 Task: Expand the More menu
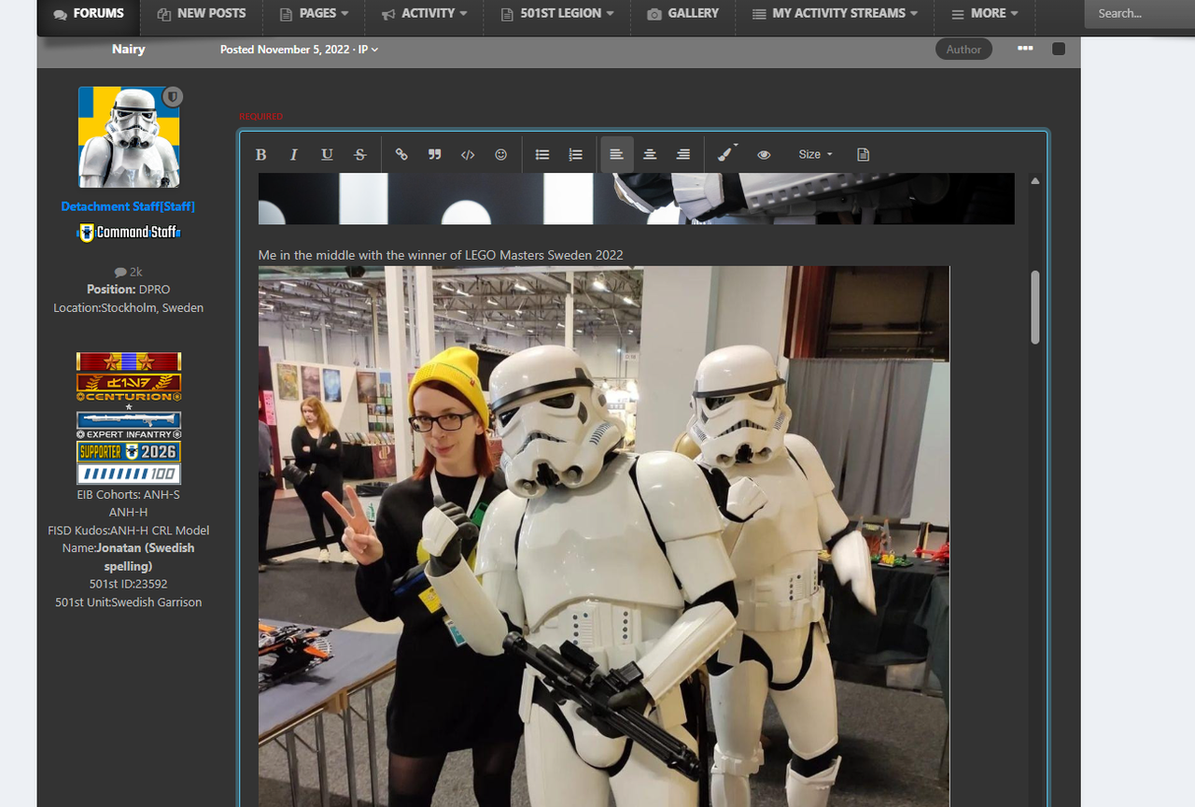[985, 14]
